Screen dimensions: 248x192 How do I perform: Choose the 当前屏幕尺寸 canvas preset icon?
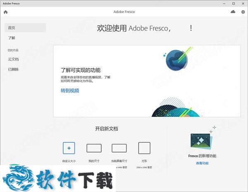[119, 148]
